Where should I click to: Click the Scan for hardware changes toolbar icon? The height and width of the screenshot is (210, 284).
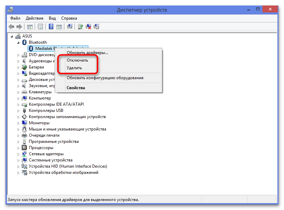(70, 27)
